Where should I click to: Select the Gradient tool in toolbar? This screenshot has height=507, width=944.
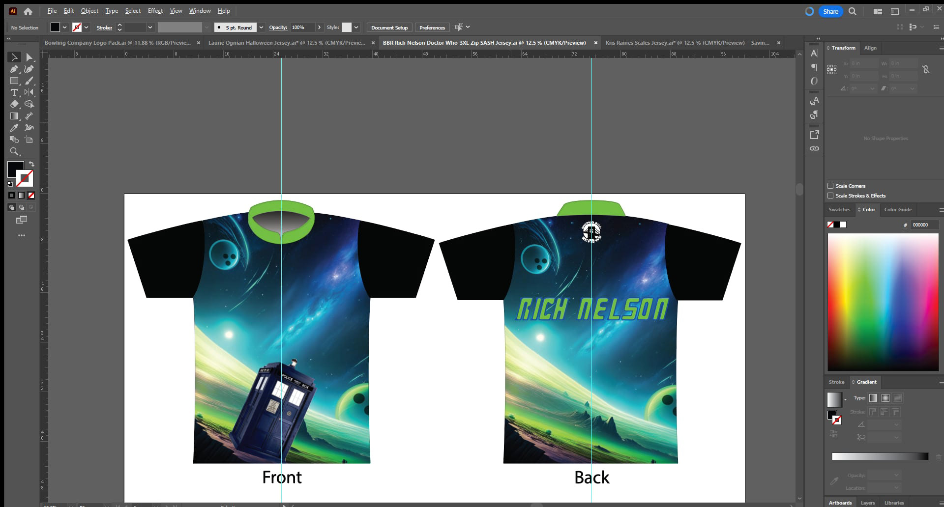tap(14, 116)
